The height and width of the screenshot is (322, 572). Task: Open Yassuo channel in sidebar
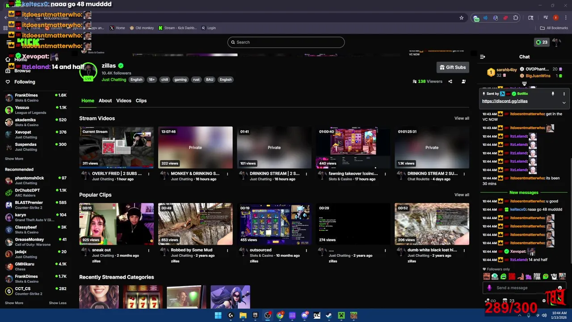pos(36,110)
